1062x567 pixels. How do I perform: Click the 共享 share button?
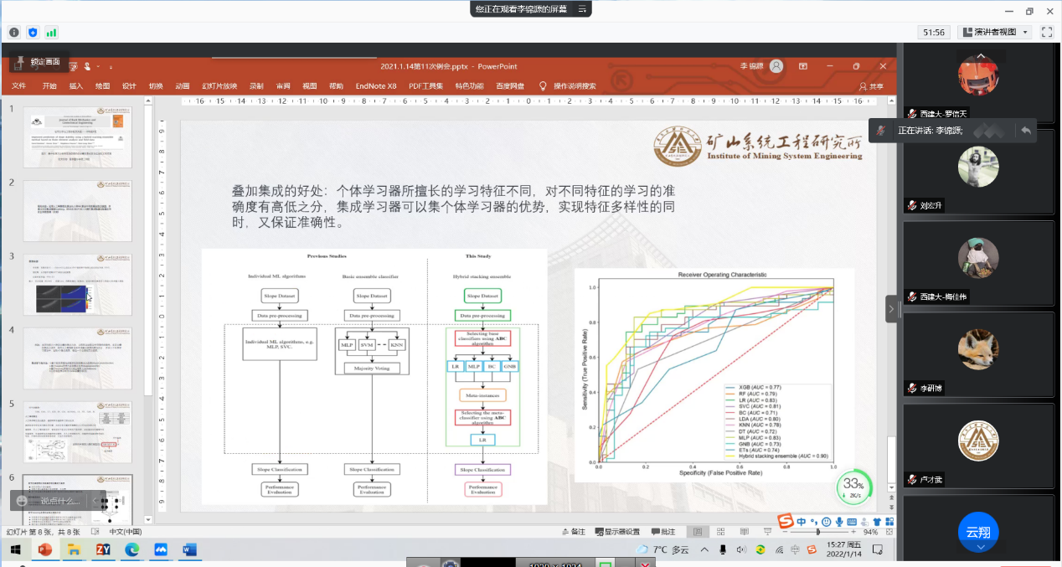click(x=871, y=86)
